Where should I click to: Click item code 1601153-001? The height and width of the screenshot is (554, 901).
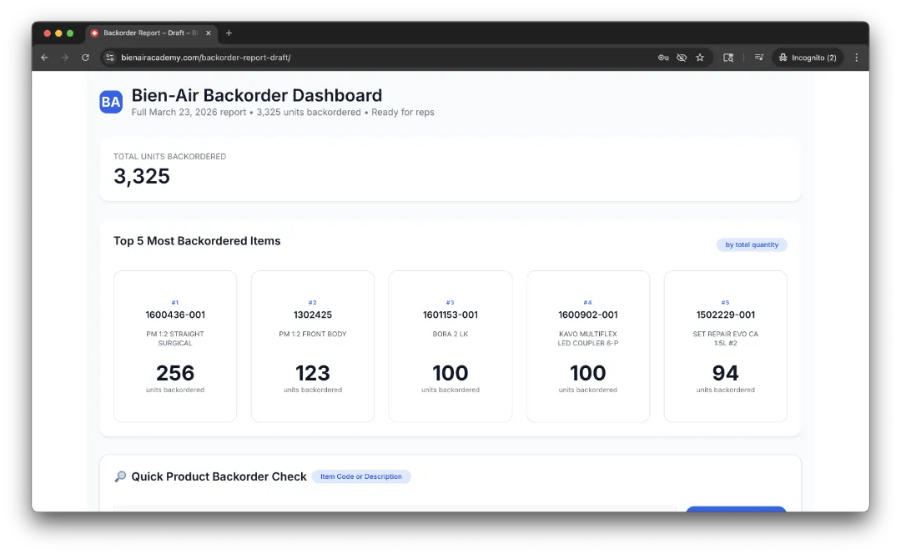(450, 315)
